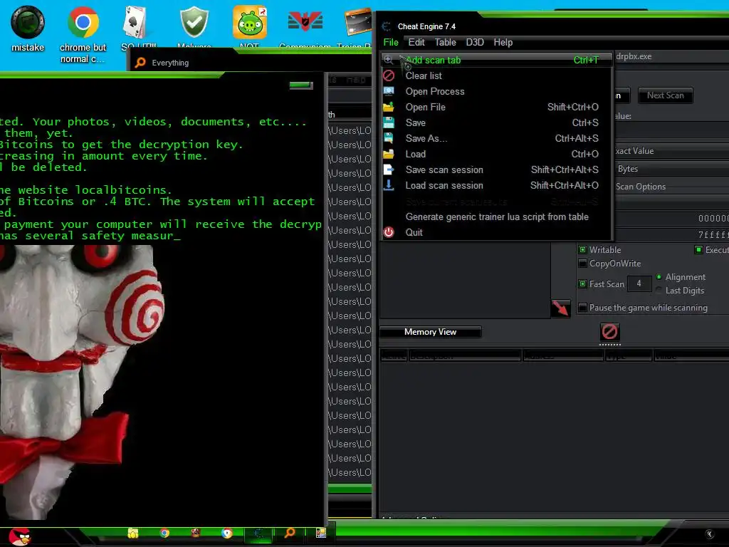Click the Fast Scan alignment value field
Viewport: 729px width, 547px height.
[x=639, y=283]
